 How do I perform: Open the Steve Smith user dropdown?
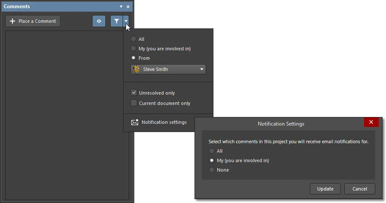pos(168,69)
